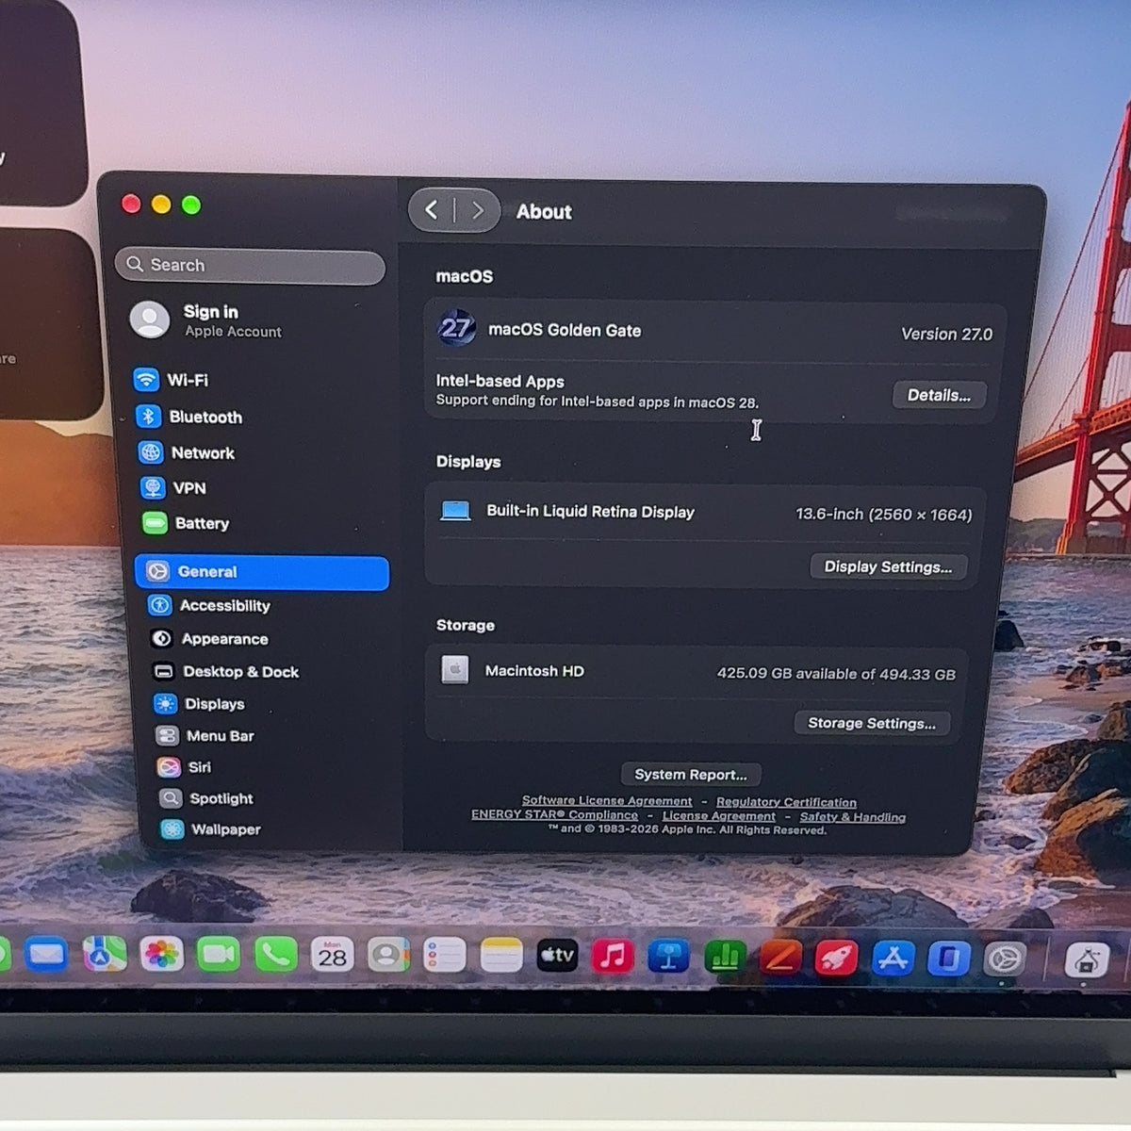1131x1131 pixels.
Task: Click the Version 27.0 text
Action: click(946, 334)
